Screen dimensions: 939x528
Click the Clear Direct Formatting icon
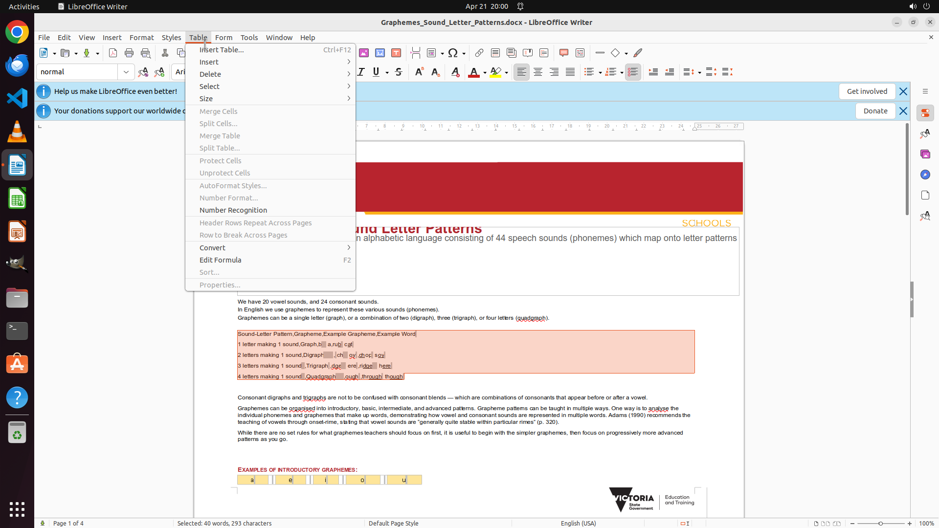pos(455,72)
